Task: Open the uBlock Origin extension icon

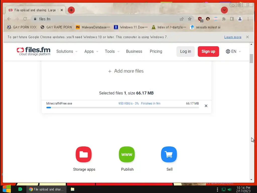Action: click(x=200, y=19)
